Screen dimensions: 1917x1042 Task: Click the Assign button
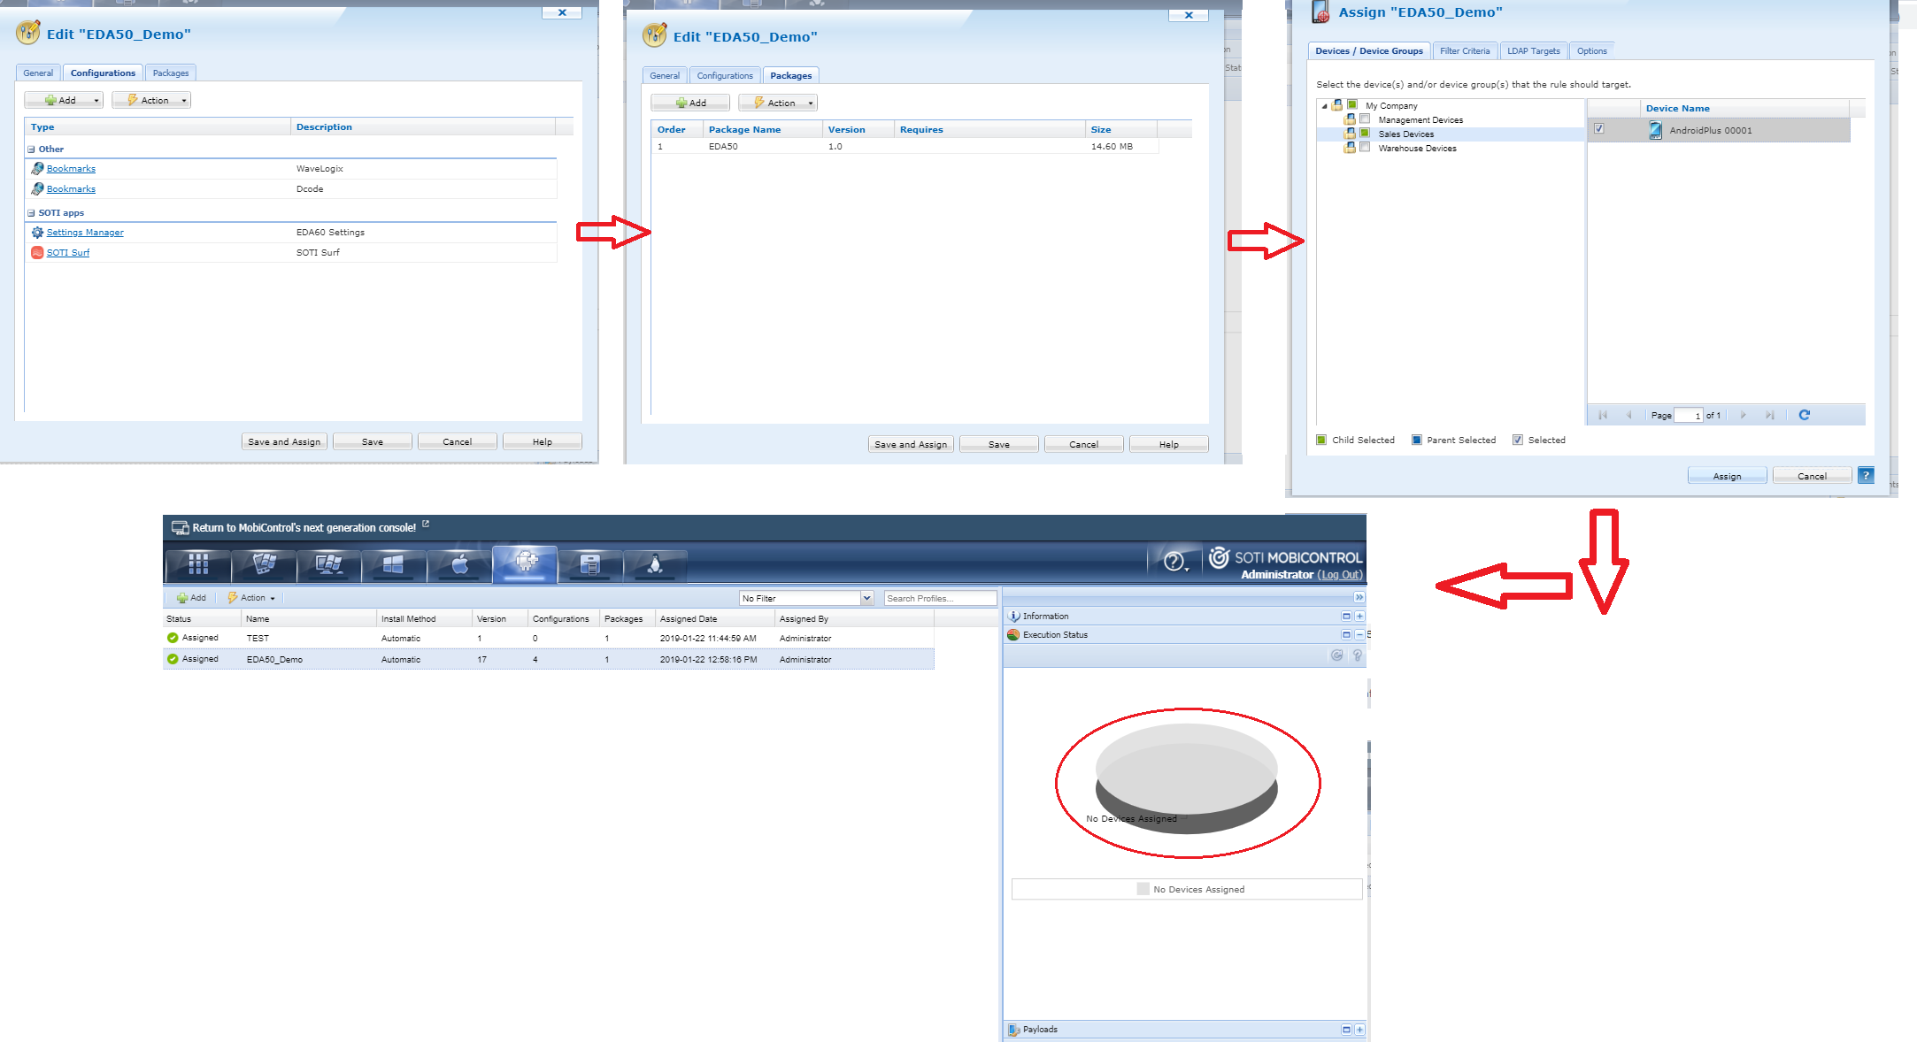1726,476
